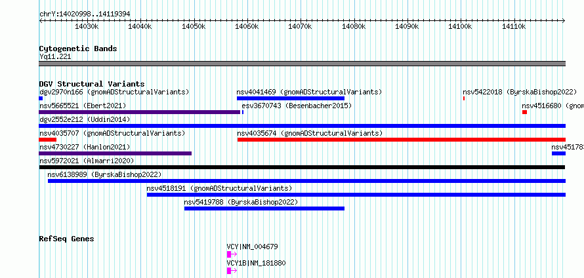Screen dimensions: 584x278
Task: Click the tiny red nsv5422018 variant mark
Action: click(x=464, y=98)
